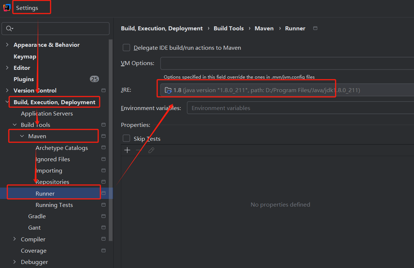Viewport: 414px width, 268px height.
Task: Click the Settings window title
Action: (27, 8)
